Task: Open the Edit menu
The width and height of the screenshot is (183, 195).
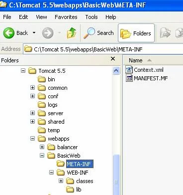Action: pos(23,17)
